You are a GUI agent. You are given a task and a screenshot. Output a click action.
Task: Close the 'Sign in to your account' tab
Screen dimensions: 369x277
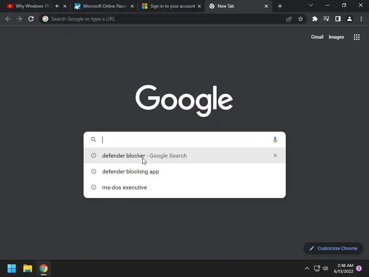pos(199,6)
